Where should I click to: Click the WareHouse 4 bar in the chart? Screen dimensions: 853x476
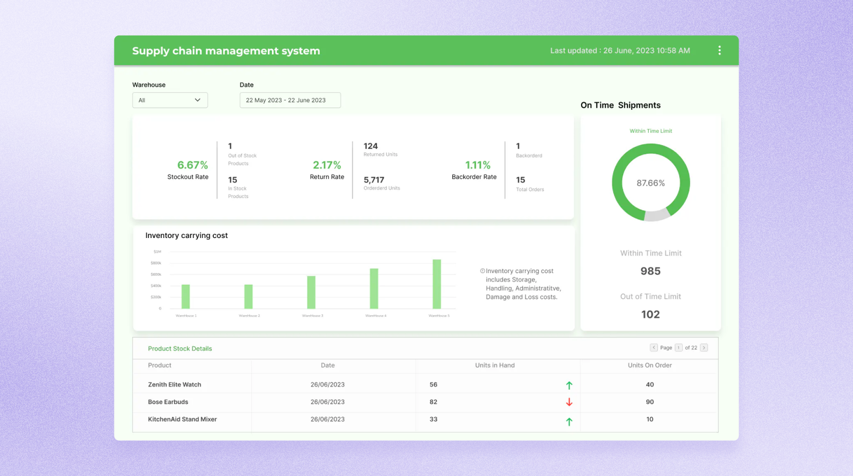(374, 289)
